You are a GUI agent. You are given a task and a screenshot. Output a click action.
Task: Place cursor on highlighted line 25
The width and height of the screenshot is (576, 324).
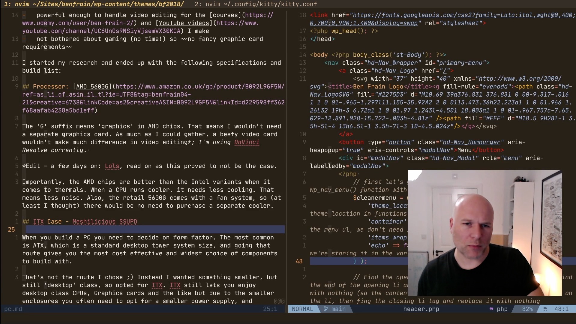tap(155, 229)
